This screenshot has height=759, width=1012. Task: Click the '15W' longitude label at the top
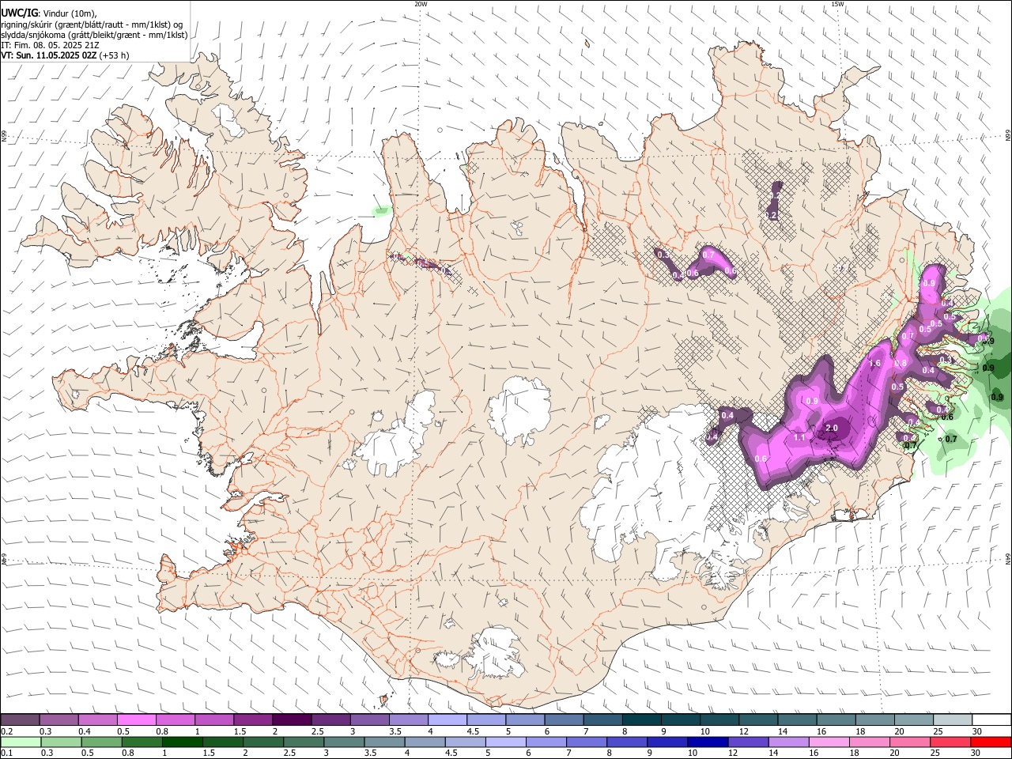[x=837, y=4]
